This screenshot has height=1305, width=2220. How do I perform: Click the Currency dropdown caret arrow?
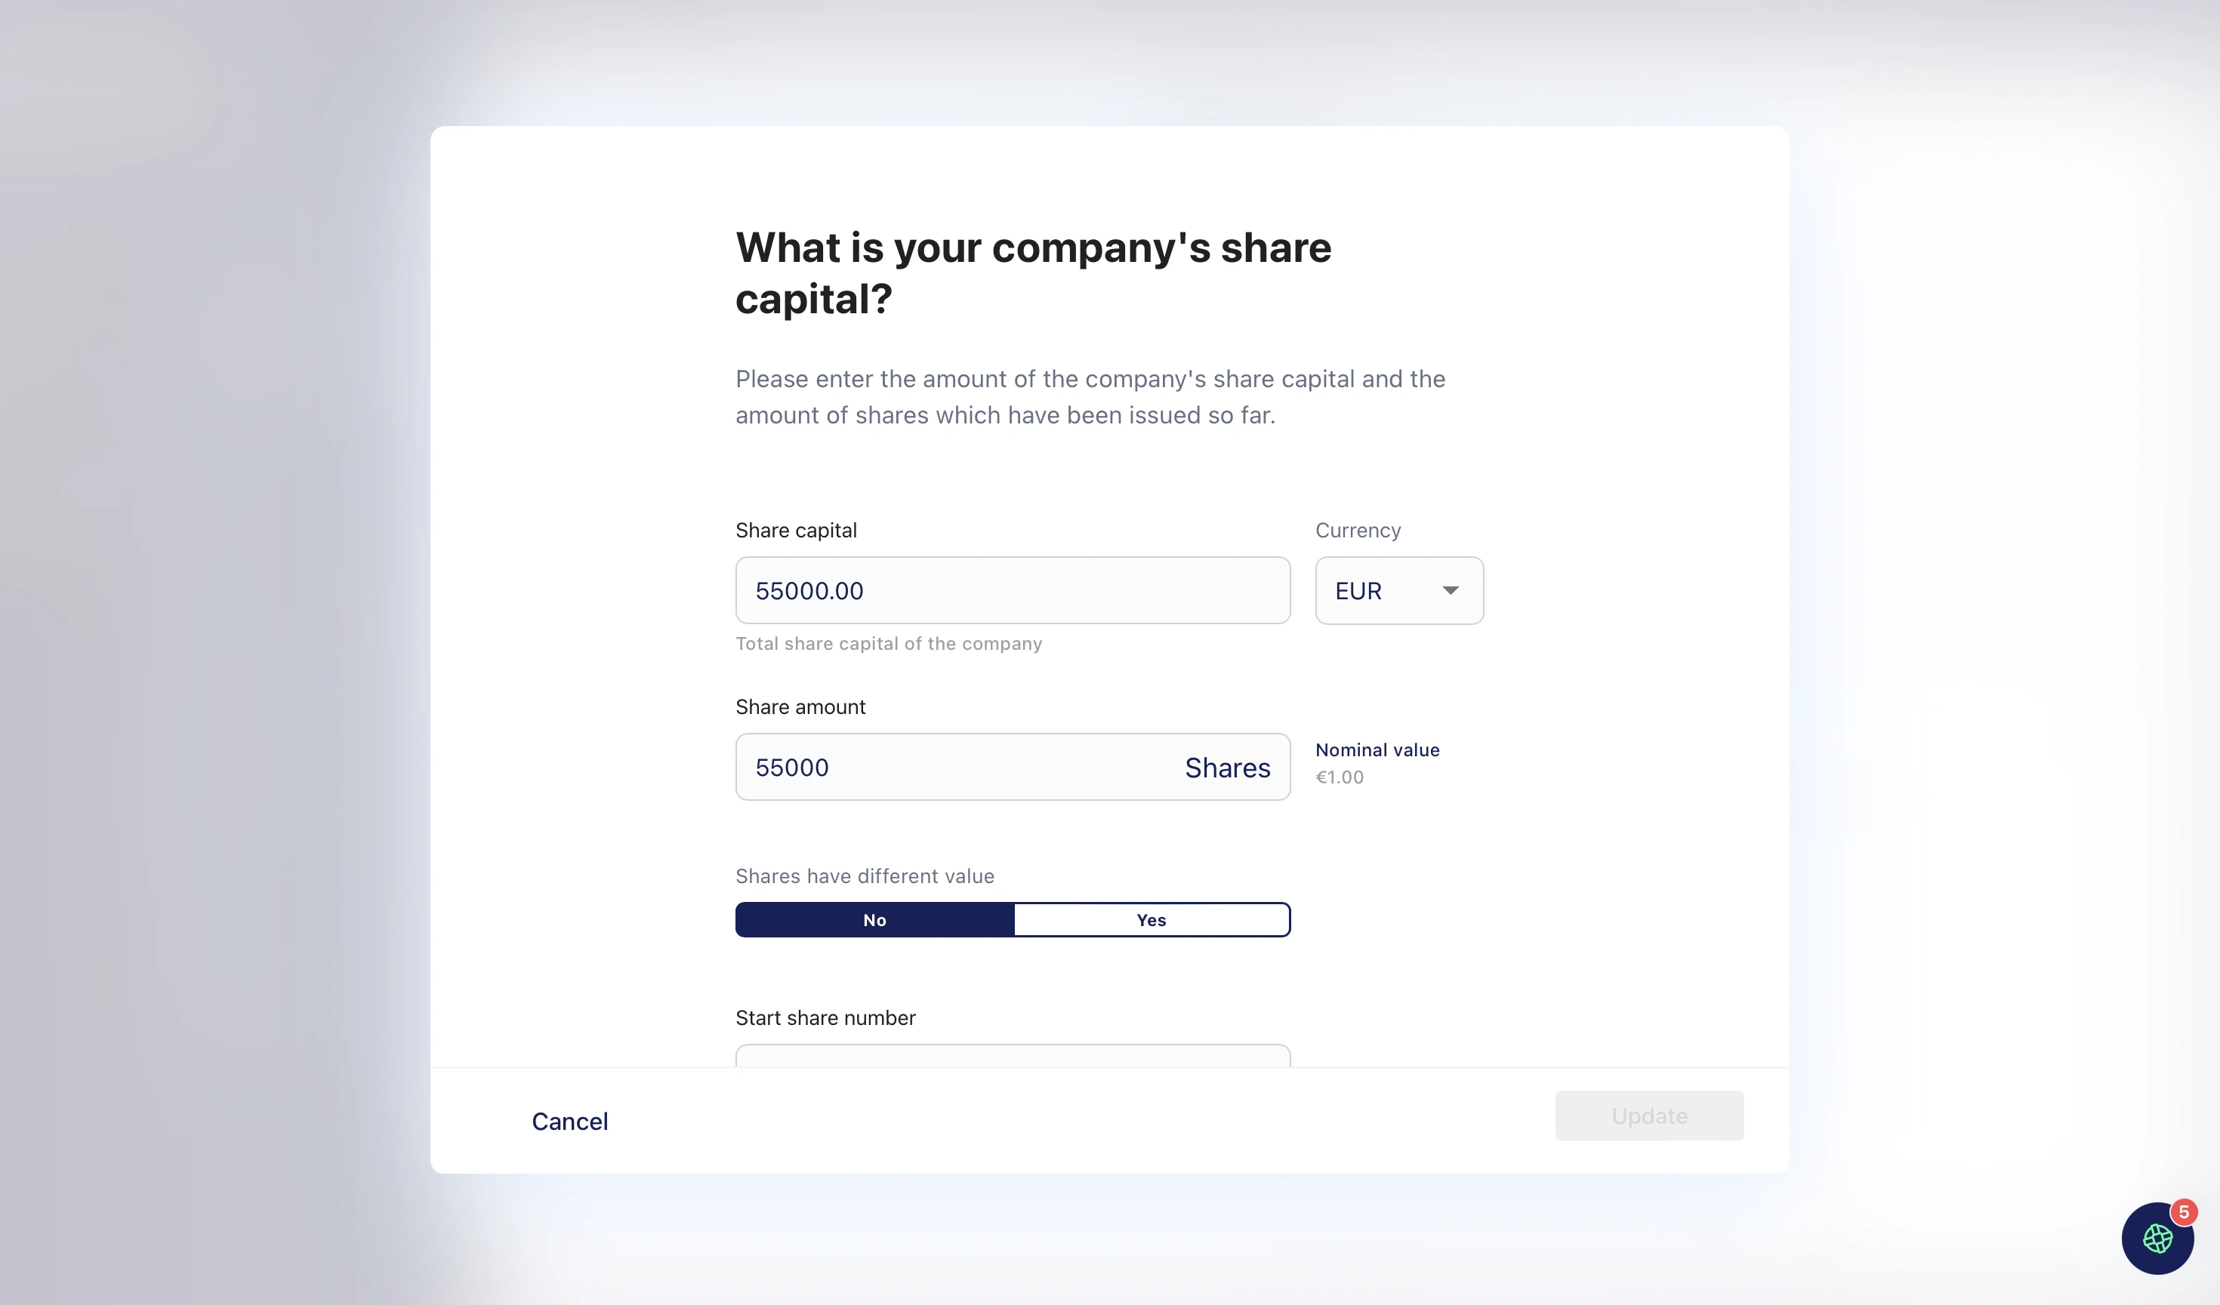coord(1450,590)
